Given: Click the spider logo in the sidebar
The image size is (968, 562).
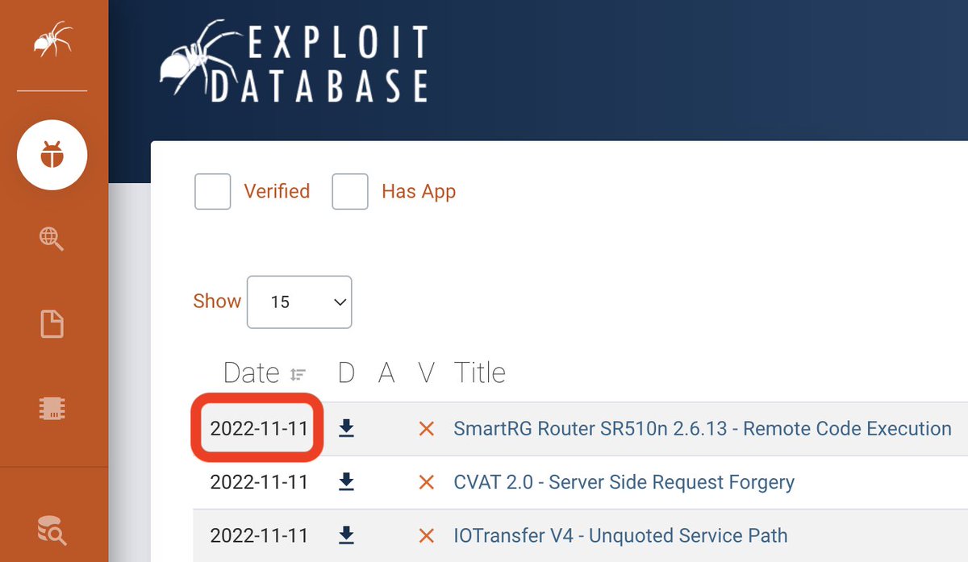Looking at the screenshot, I should [52, 40].
